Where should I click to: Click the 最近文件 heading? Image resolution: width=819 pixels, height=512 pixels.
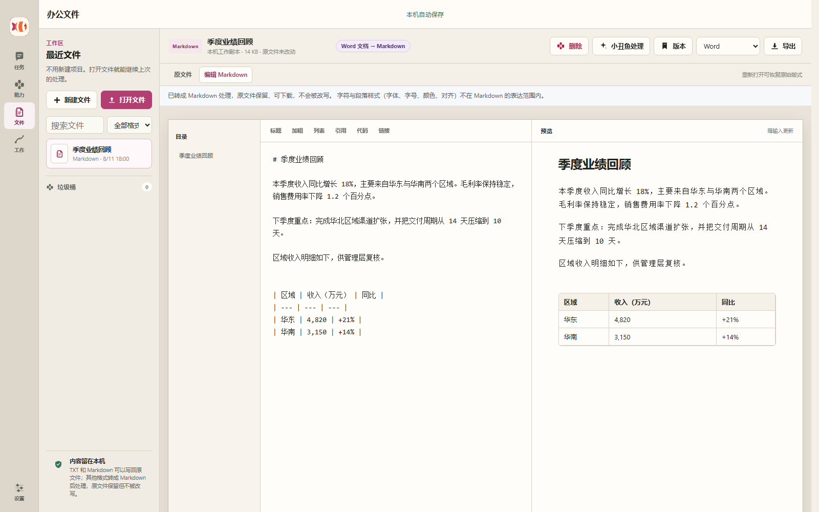[x=63, y=55]
